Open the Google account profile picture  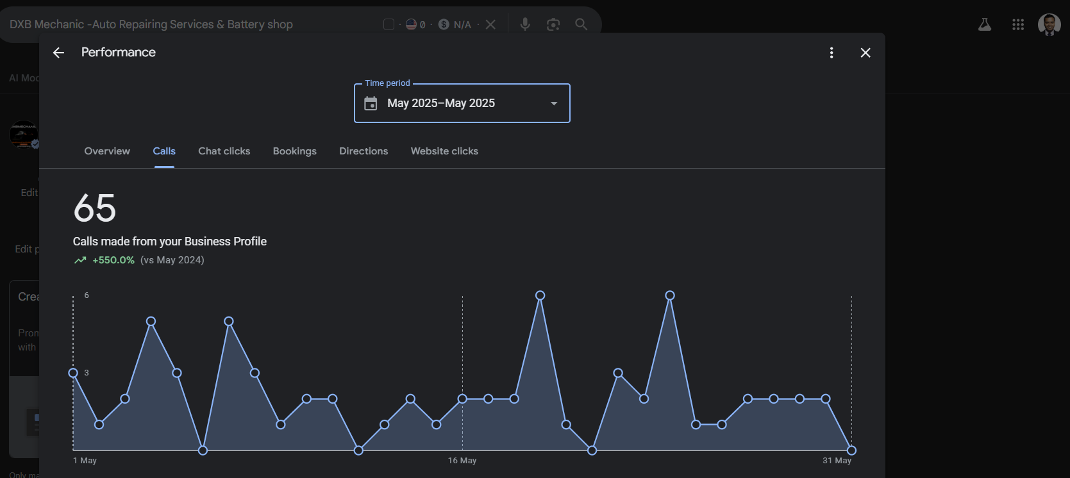click(x=1049, y=24)
